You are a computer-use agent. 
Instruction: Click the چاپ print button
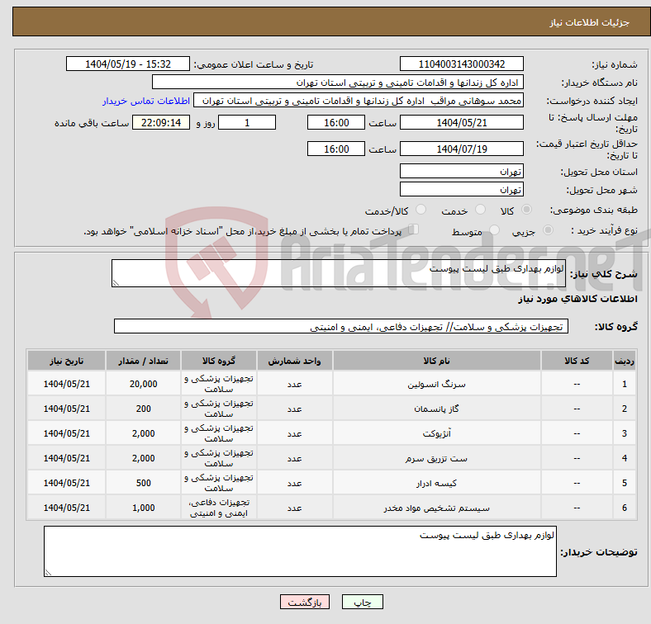click(x=362, y=602)
